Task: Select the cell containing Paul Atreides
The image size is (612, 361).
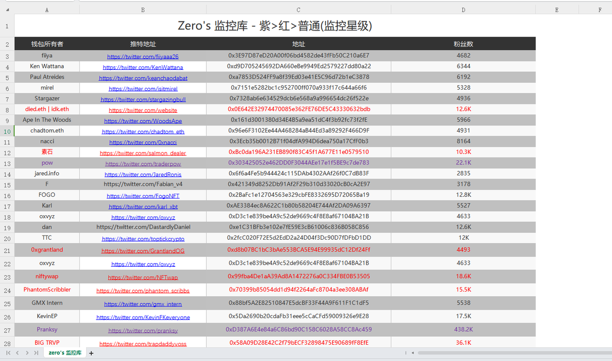Action: pos(47,77)
